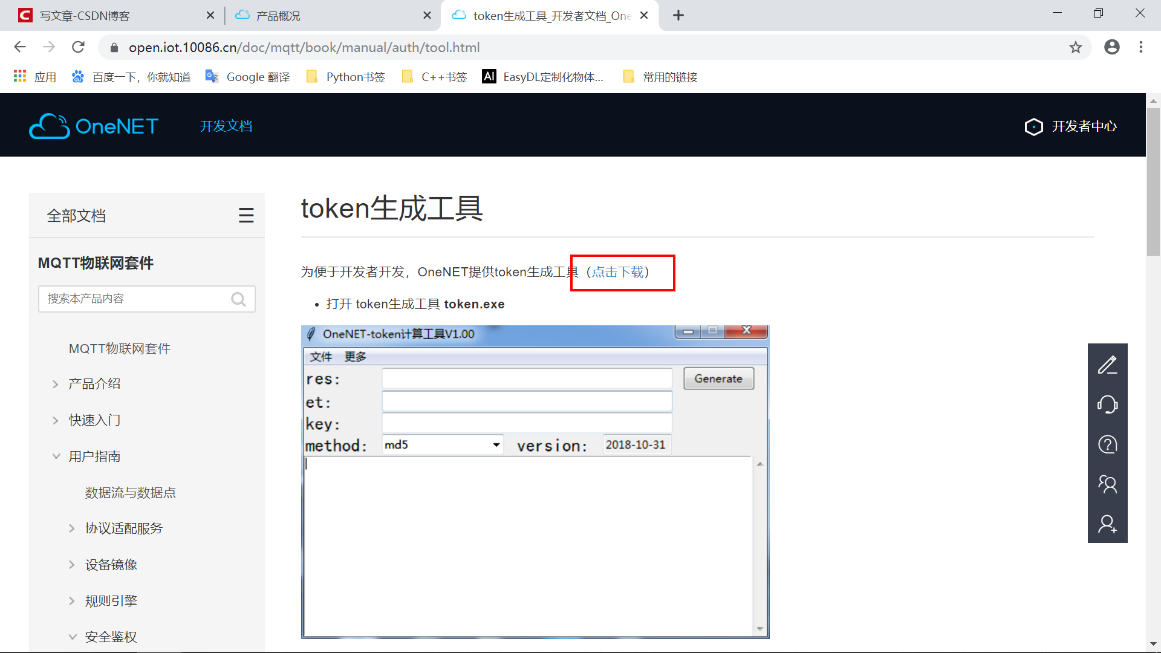Go to 开发者中心
The height and width of the screenshot is (653, 1161).
[x=1071, y=126]
